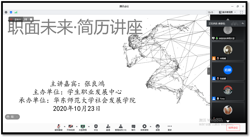Turn on camera with 开启视频
Image resolution: width=251 pixels, height=138 pixels.
(x=71, y=126)
